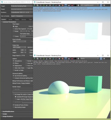This screenshot has width=111, height=120.
Task: Open the HDTV (video) output size dropdown
Action: tap(19, 47)
